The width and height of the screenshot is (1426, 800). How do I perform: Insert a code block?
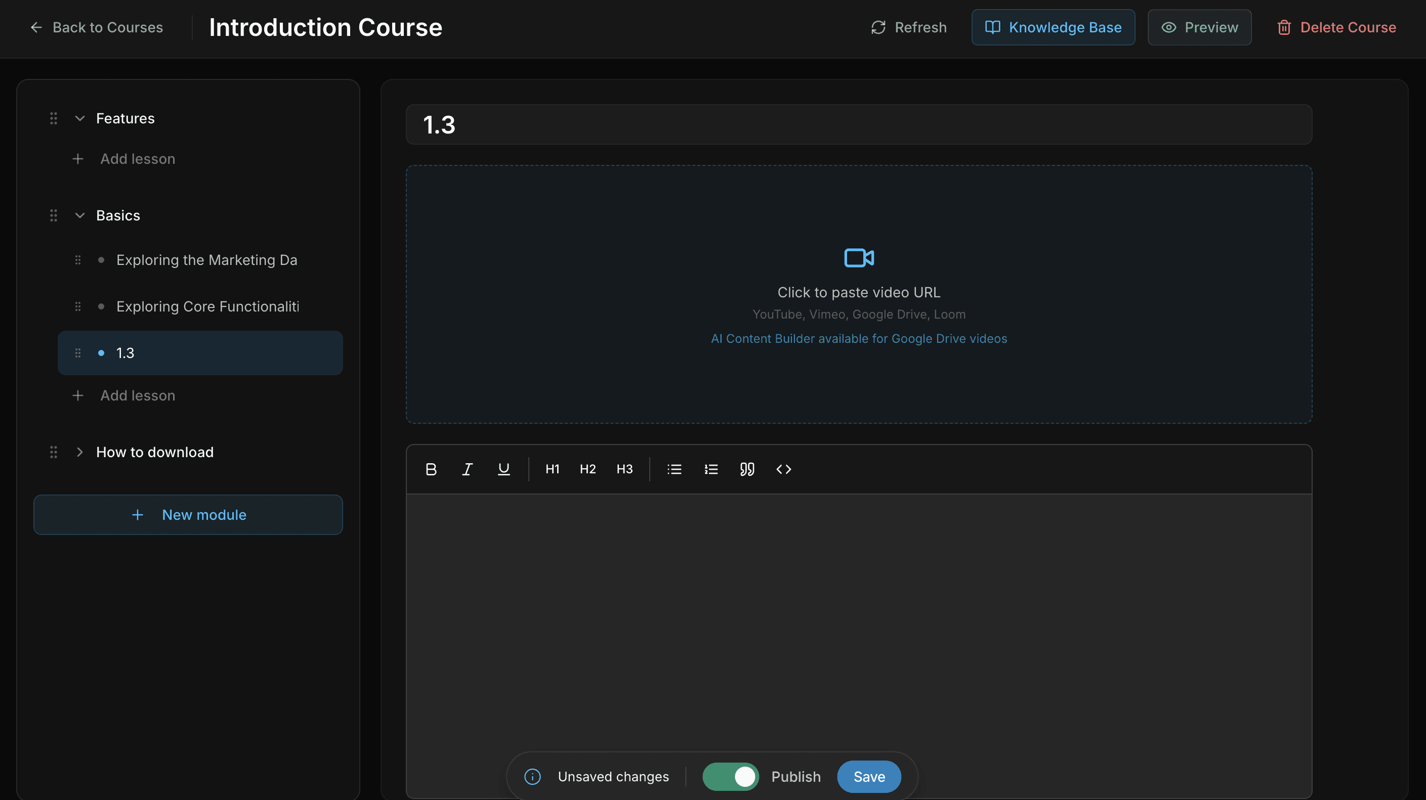tap(783, 469)
